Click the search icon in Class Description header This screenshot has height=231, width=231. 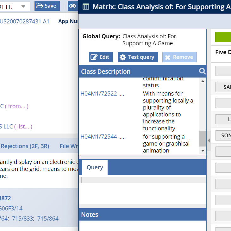(202, 71)
